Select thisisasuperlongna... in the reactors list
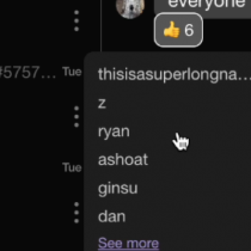 pos(174,74)
